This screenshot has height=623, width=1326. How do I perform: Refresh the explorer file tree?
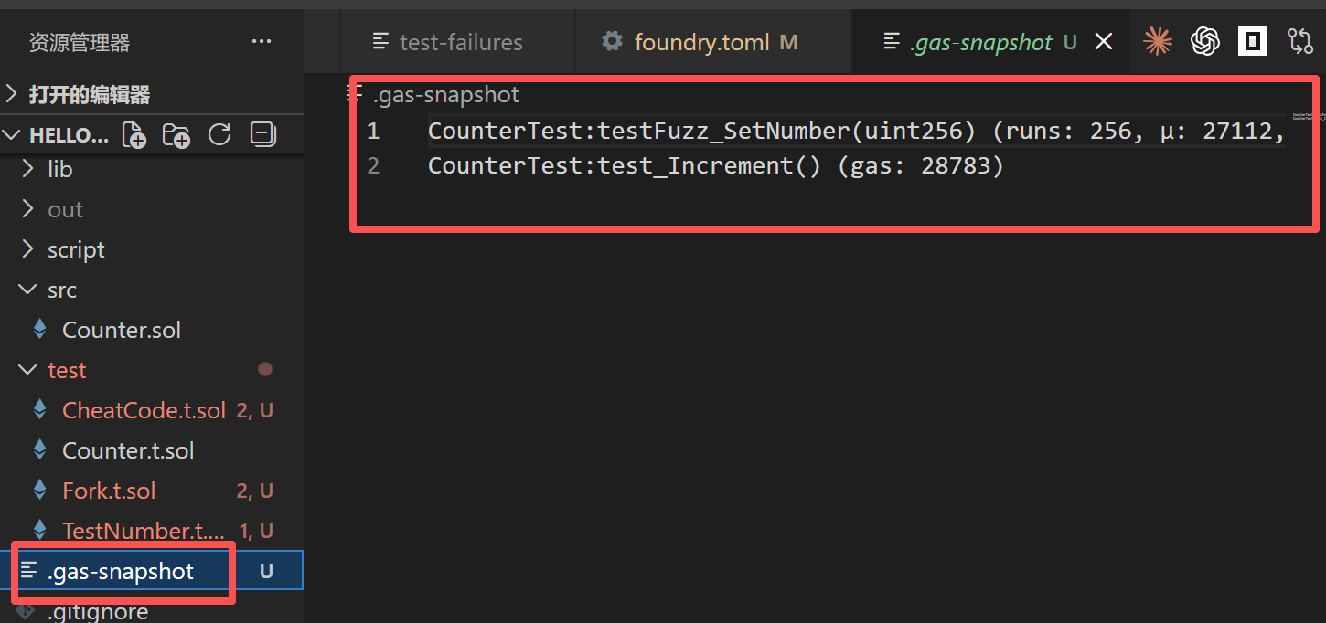point(219,135)
